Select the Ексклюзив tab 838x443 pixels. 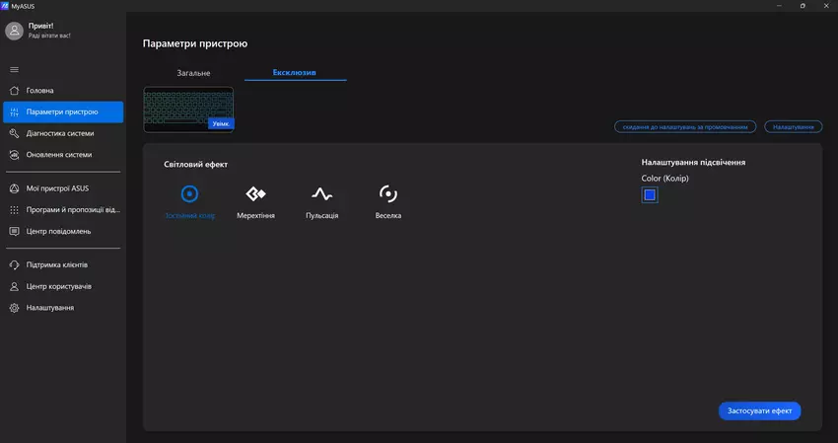pos(295,73)
